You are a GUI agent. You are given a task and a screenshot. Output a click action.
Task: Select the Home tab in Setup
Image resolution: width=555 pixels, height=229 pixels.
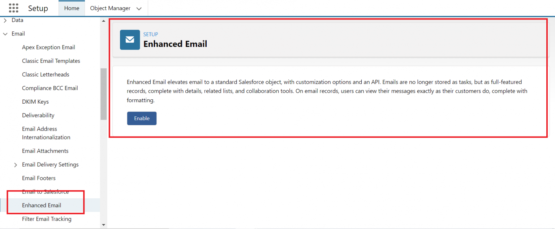coord(72,8)
